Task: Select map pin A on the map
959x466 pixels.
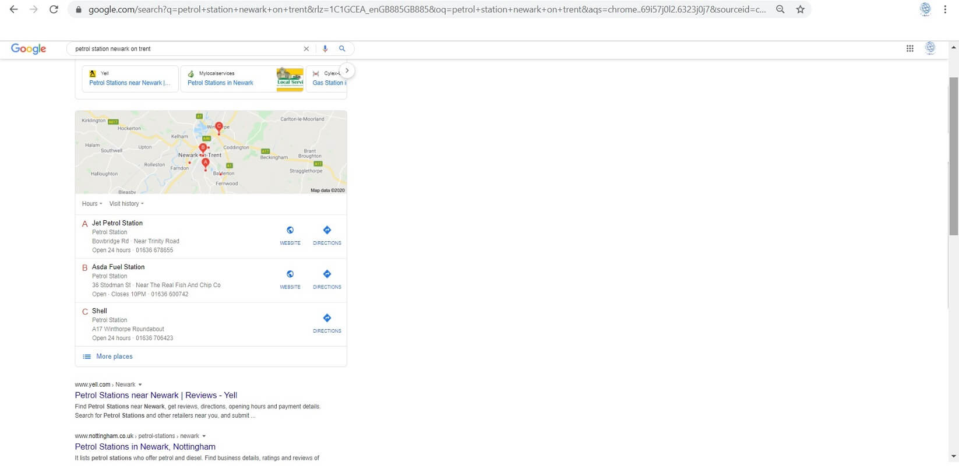Action: point(205,164)
